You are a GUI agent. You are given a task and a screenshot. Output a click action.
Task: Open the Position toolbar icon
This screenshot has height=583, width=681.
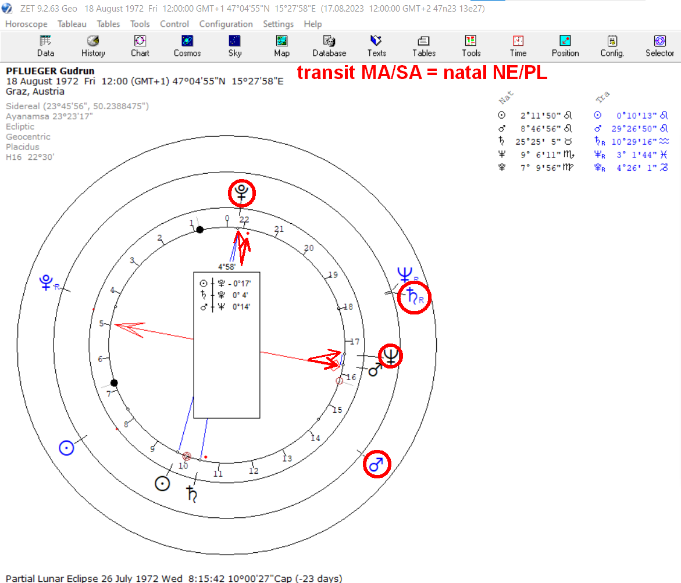[565, 46]
